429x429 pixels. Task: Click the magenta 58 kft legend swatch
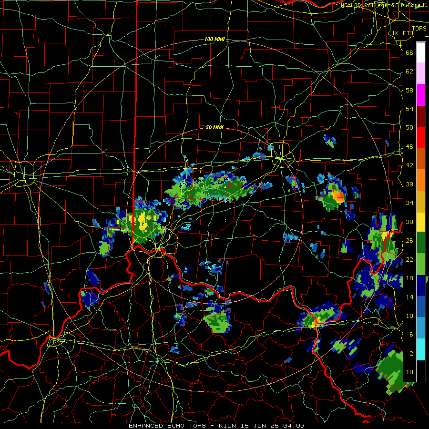421,95
